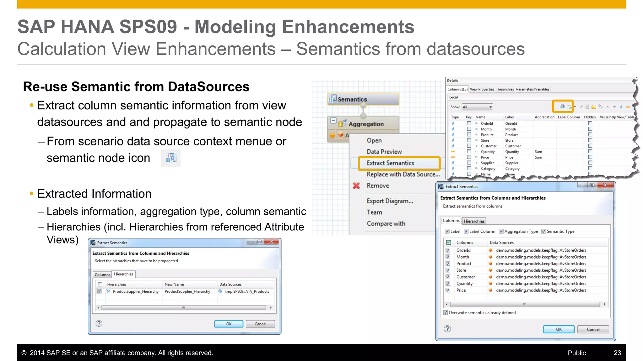This screenshot has width=643, height=361.
Task: Choose Data Preview from context menu
Action: pyautogui.click(x=384, y=152)
